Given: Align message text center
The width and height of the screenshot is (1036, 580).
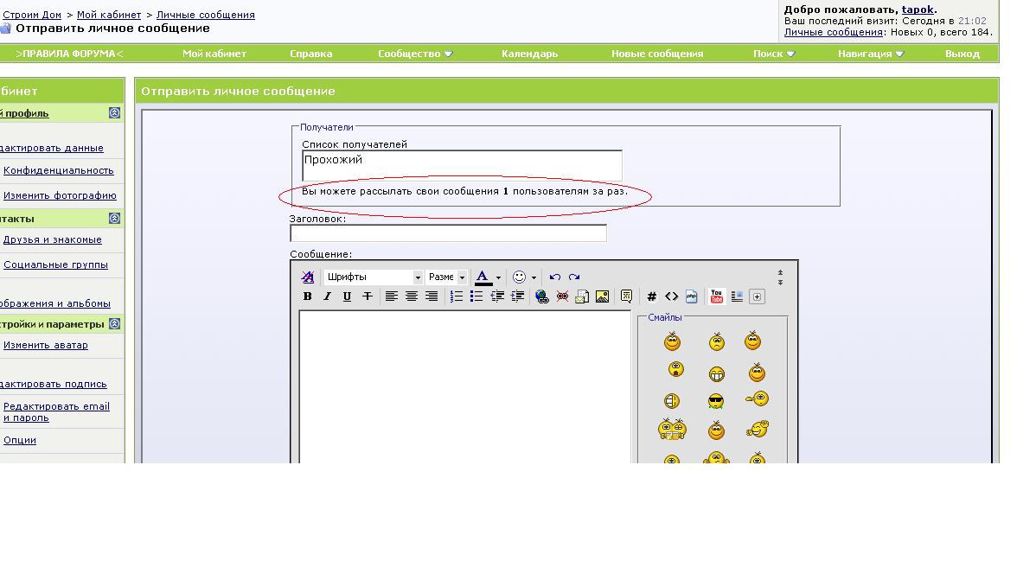Looking at the screenshot, I should coord(411,296).
